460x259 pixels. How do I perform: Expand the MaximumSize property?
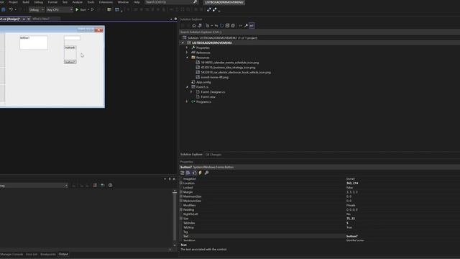(181, 196)
